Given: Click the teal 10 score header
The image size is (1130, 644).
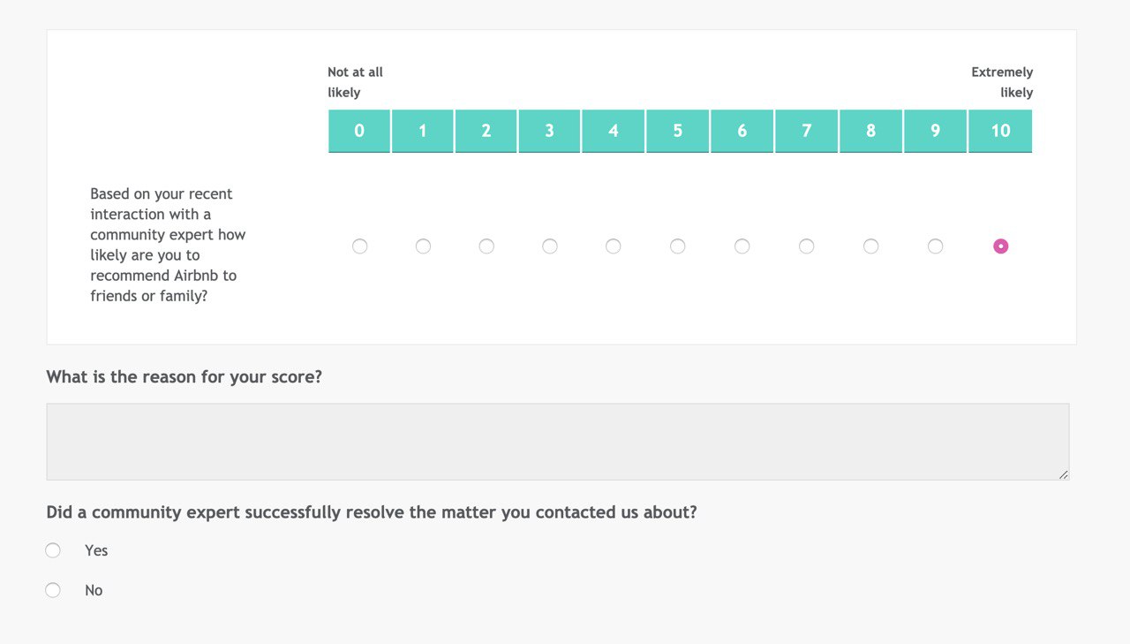Looking at the screenshot, I should [1000, 131].
